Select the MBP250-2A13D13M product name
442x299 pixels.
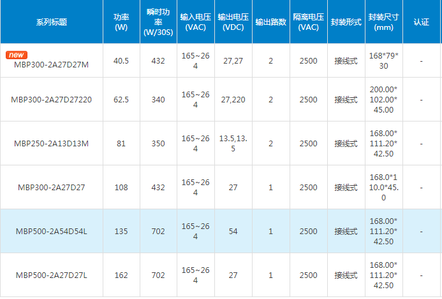coord(52,144)
